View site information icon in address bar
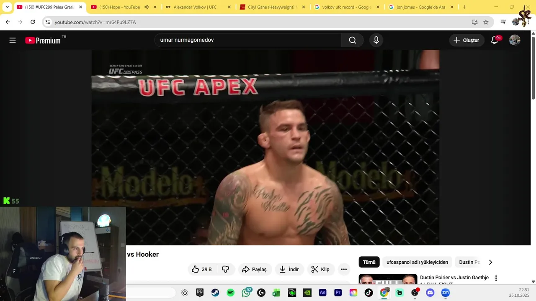Screen dimensions: 536x301 coord(47,22)
